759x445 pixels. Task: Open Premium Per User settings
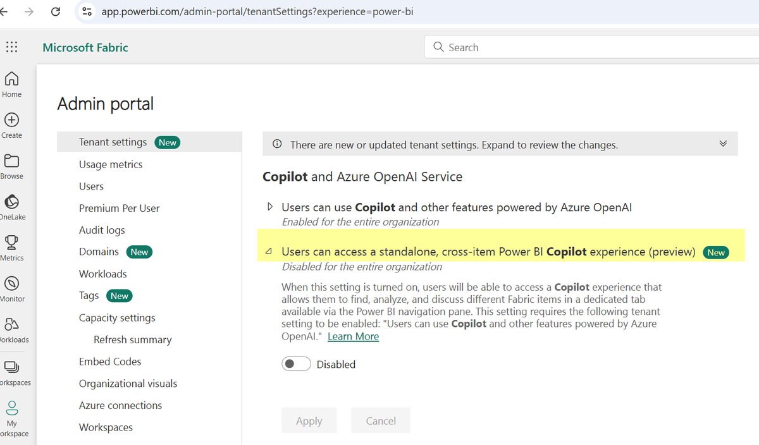click(119, 208)
